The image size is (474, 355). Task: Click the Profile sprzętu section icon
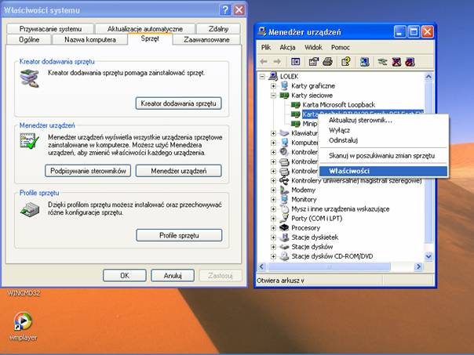[30, 209]
